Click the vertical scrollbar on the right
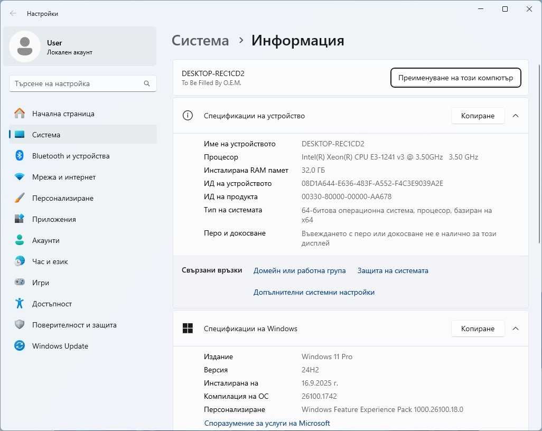The height and width of the screenshot is (431, 542). (x=539, y=154)
